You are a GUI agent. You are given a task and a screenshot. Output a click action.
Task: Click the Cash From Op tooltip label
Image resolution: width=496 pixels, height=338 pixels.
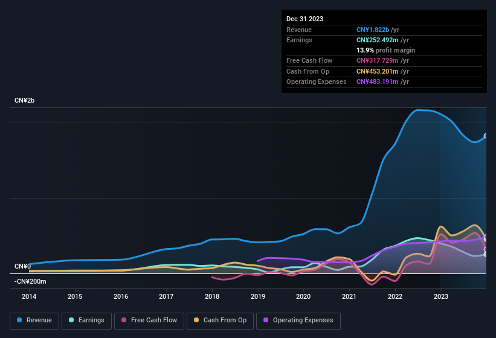308,71
